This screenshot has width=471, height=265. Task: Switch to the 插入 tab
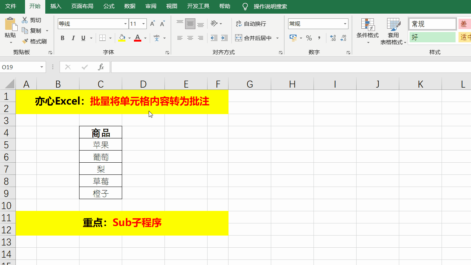[56, 6]
